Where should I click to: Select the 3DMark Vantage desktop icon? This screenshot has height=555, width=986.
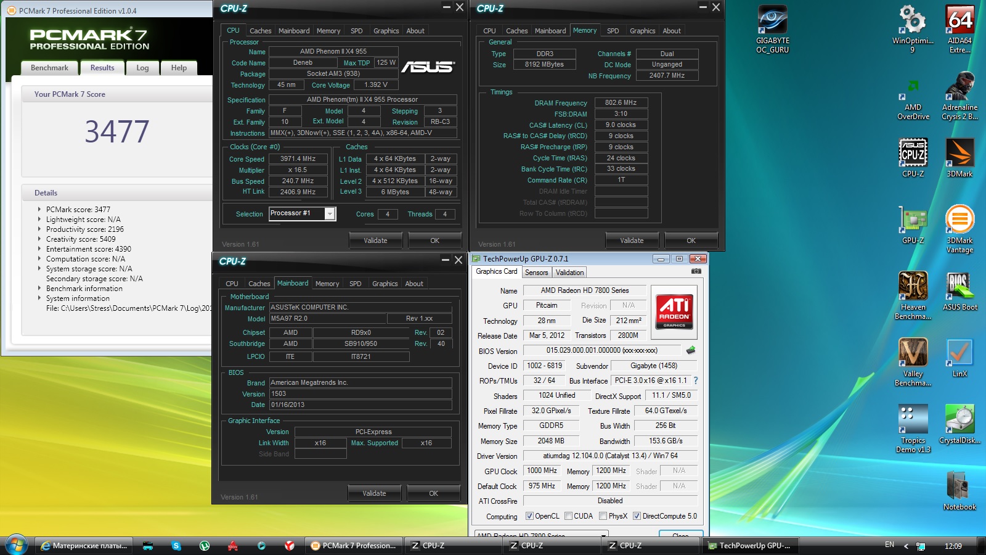pos(960,229)
